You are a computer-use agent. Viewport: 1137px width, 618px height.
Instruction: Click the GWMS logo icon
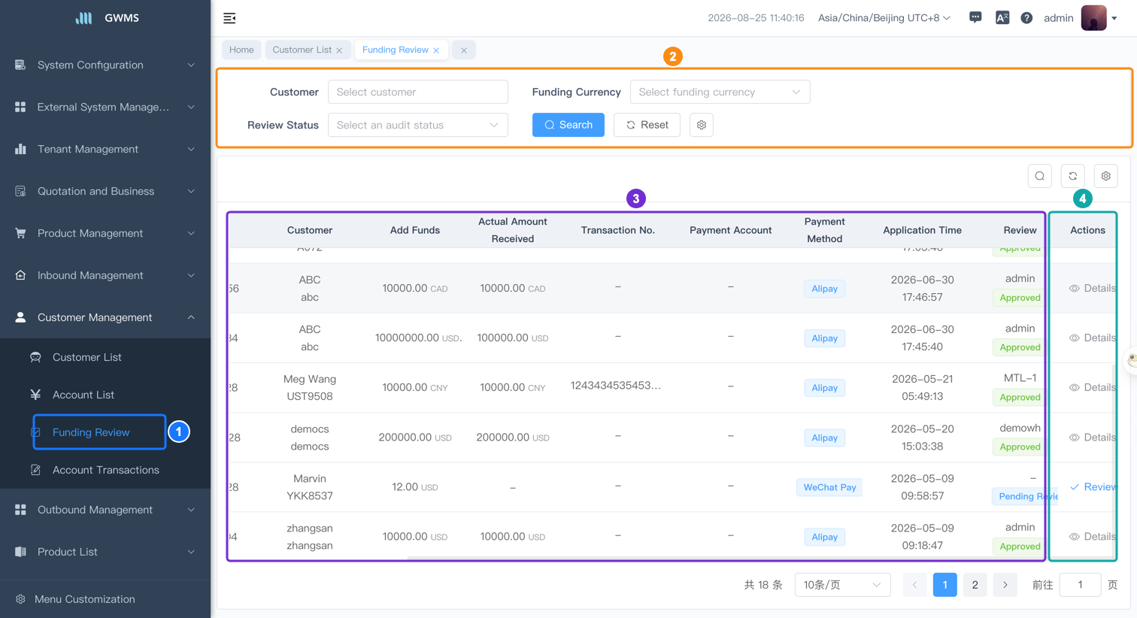tap(84, 18)
